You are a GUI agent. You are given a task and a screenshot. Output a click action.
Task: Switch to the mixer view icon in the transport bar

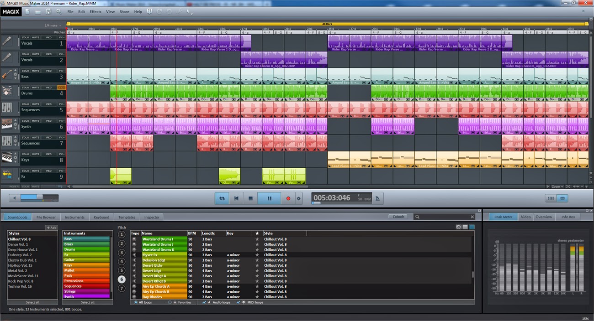tap(551, 198)
